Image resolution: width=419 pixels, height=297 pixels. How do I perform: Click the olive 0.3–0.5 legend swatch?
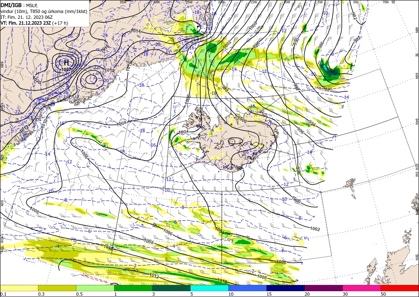[57, 288]
